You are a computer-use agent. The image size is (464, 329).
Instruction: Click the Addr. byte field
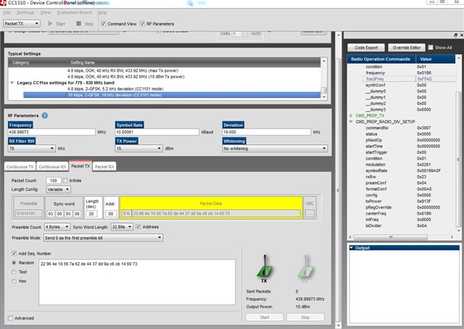pyautogui.click(x=111, y=214)
